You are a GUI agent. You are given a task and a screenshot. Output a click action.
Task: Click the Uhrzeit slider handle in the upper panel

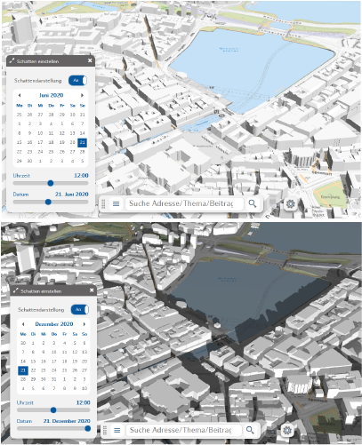coord(51,183)
